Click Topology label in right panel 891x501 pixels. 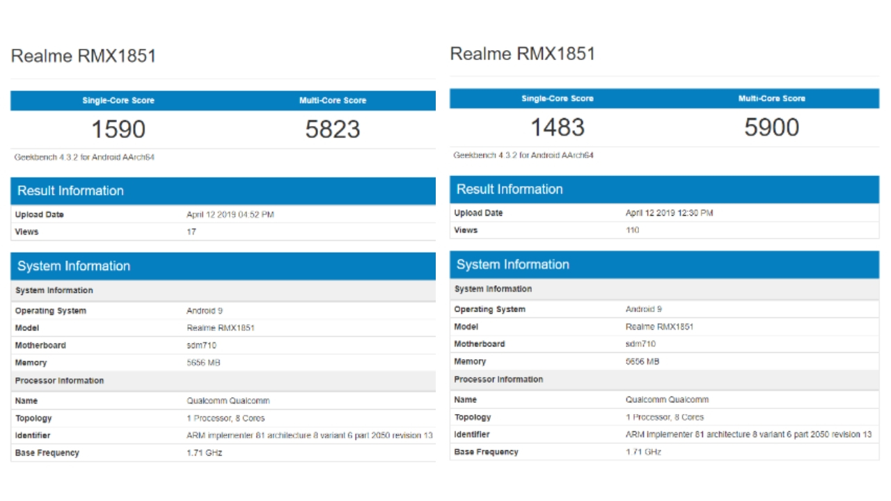473,417
